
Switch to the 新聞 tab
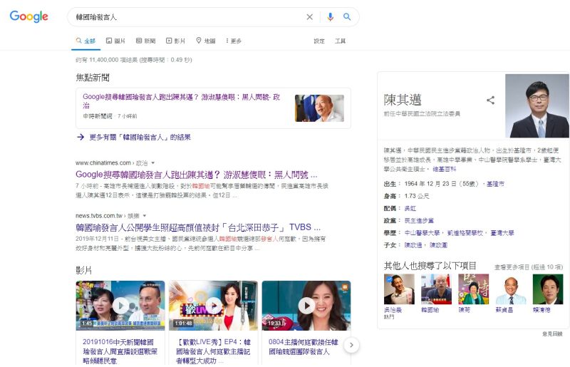(146, 41)
